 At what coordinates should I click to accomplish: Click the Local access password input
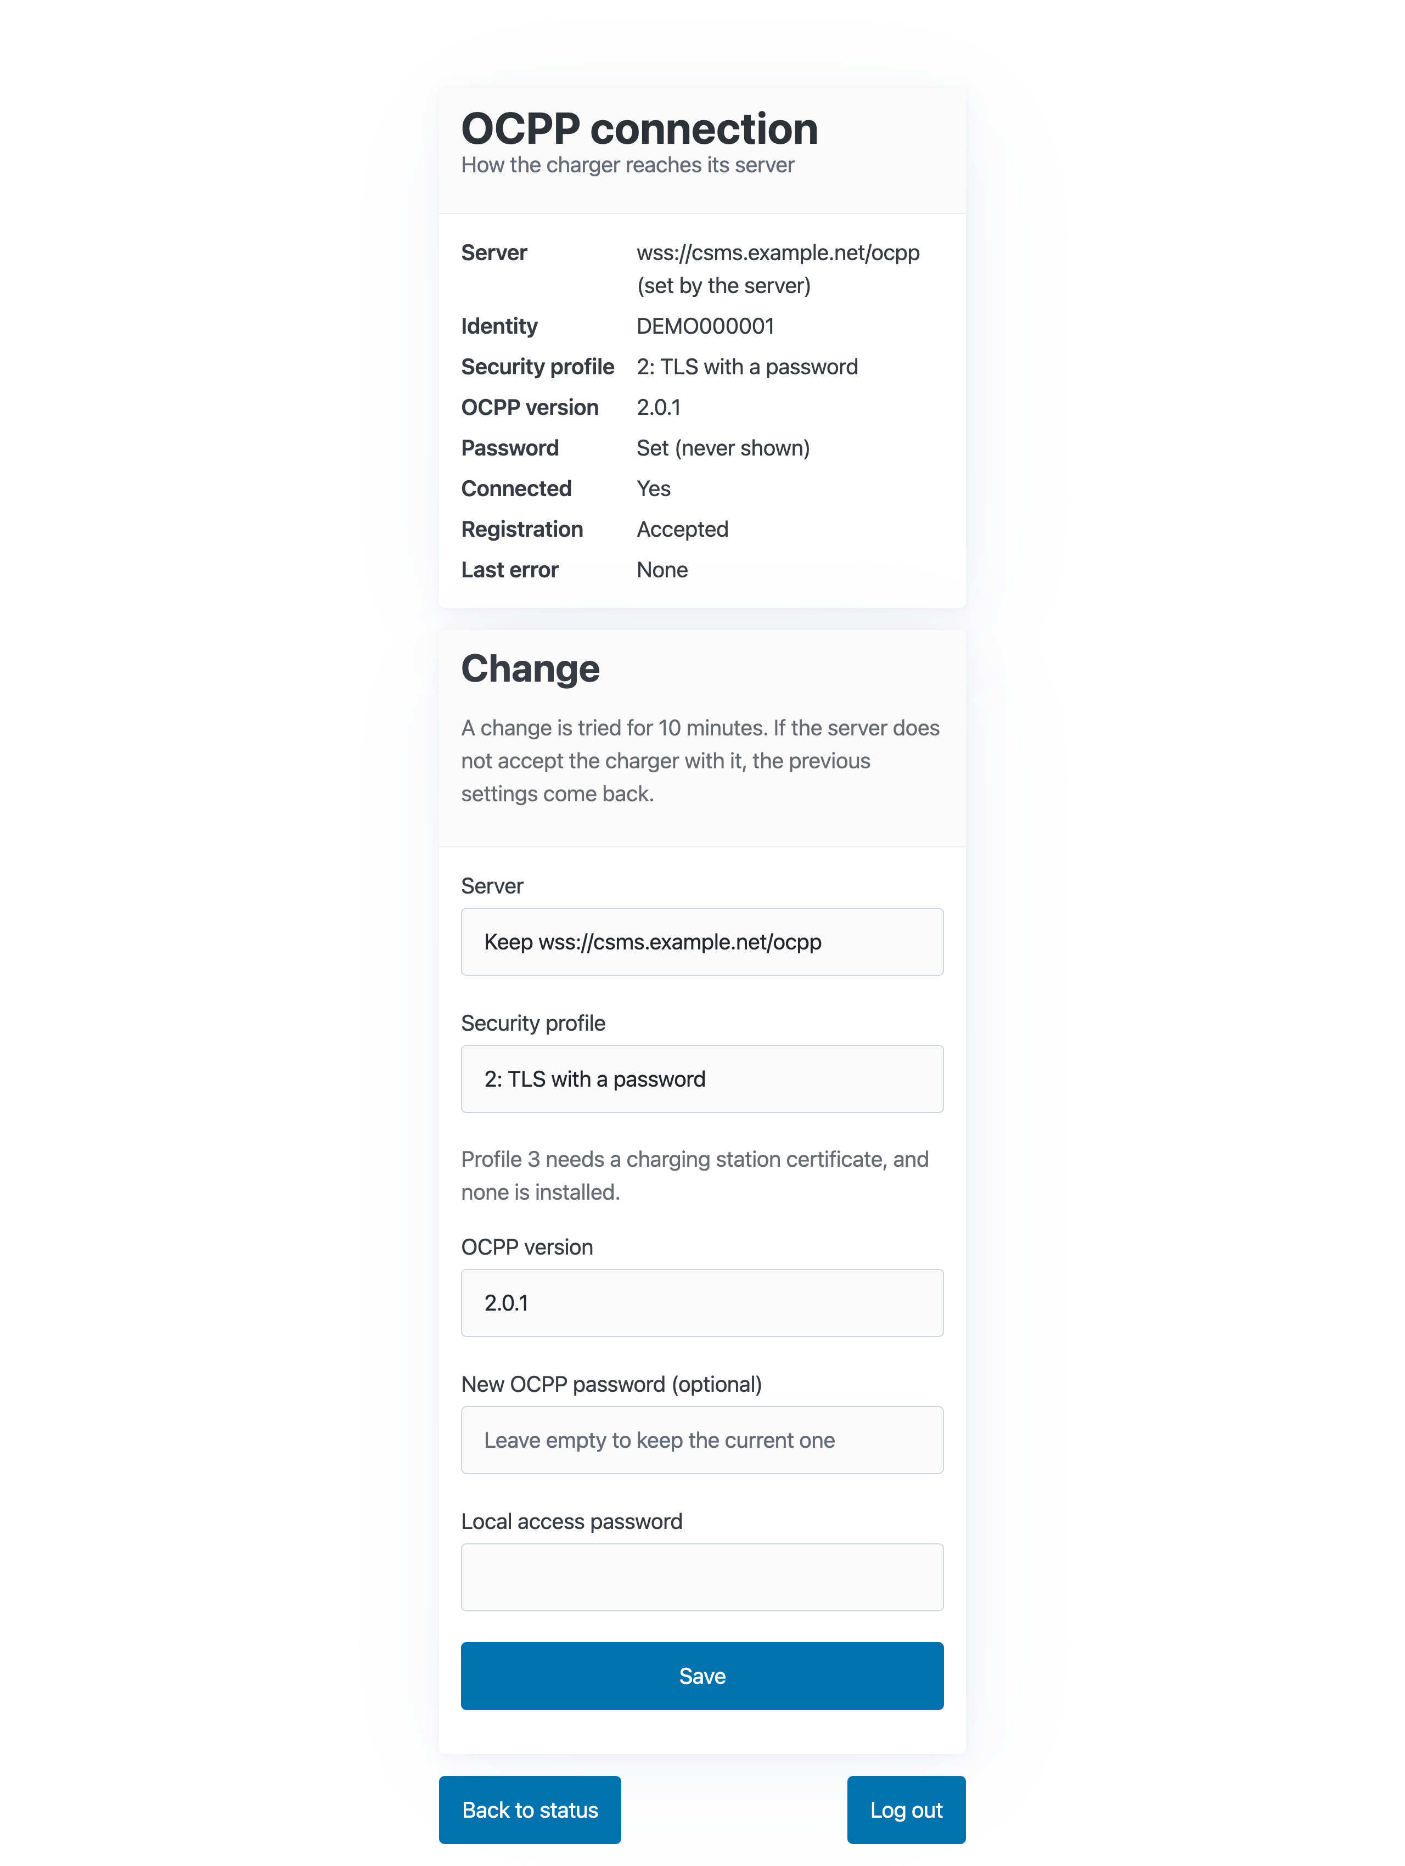point(701,1577)
